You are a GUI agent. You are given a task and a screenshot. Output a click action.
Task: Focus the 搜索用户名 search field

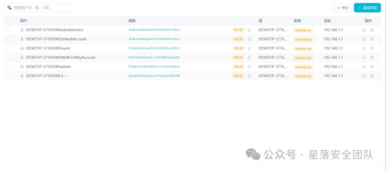pyautogui.click(x=39, y=7)
